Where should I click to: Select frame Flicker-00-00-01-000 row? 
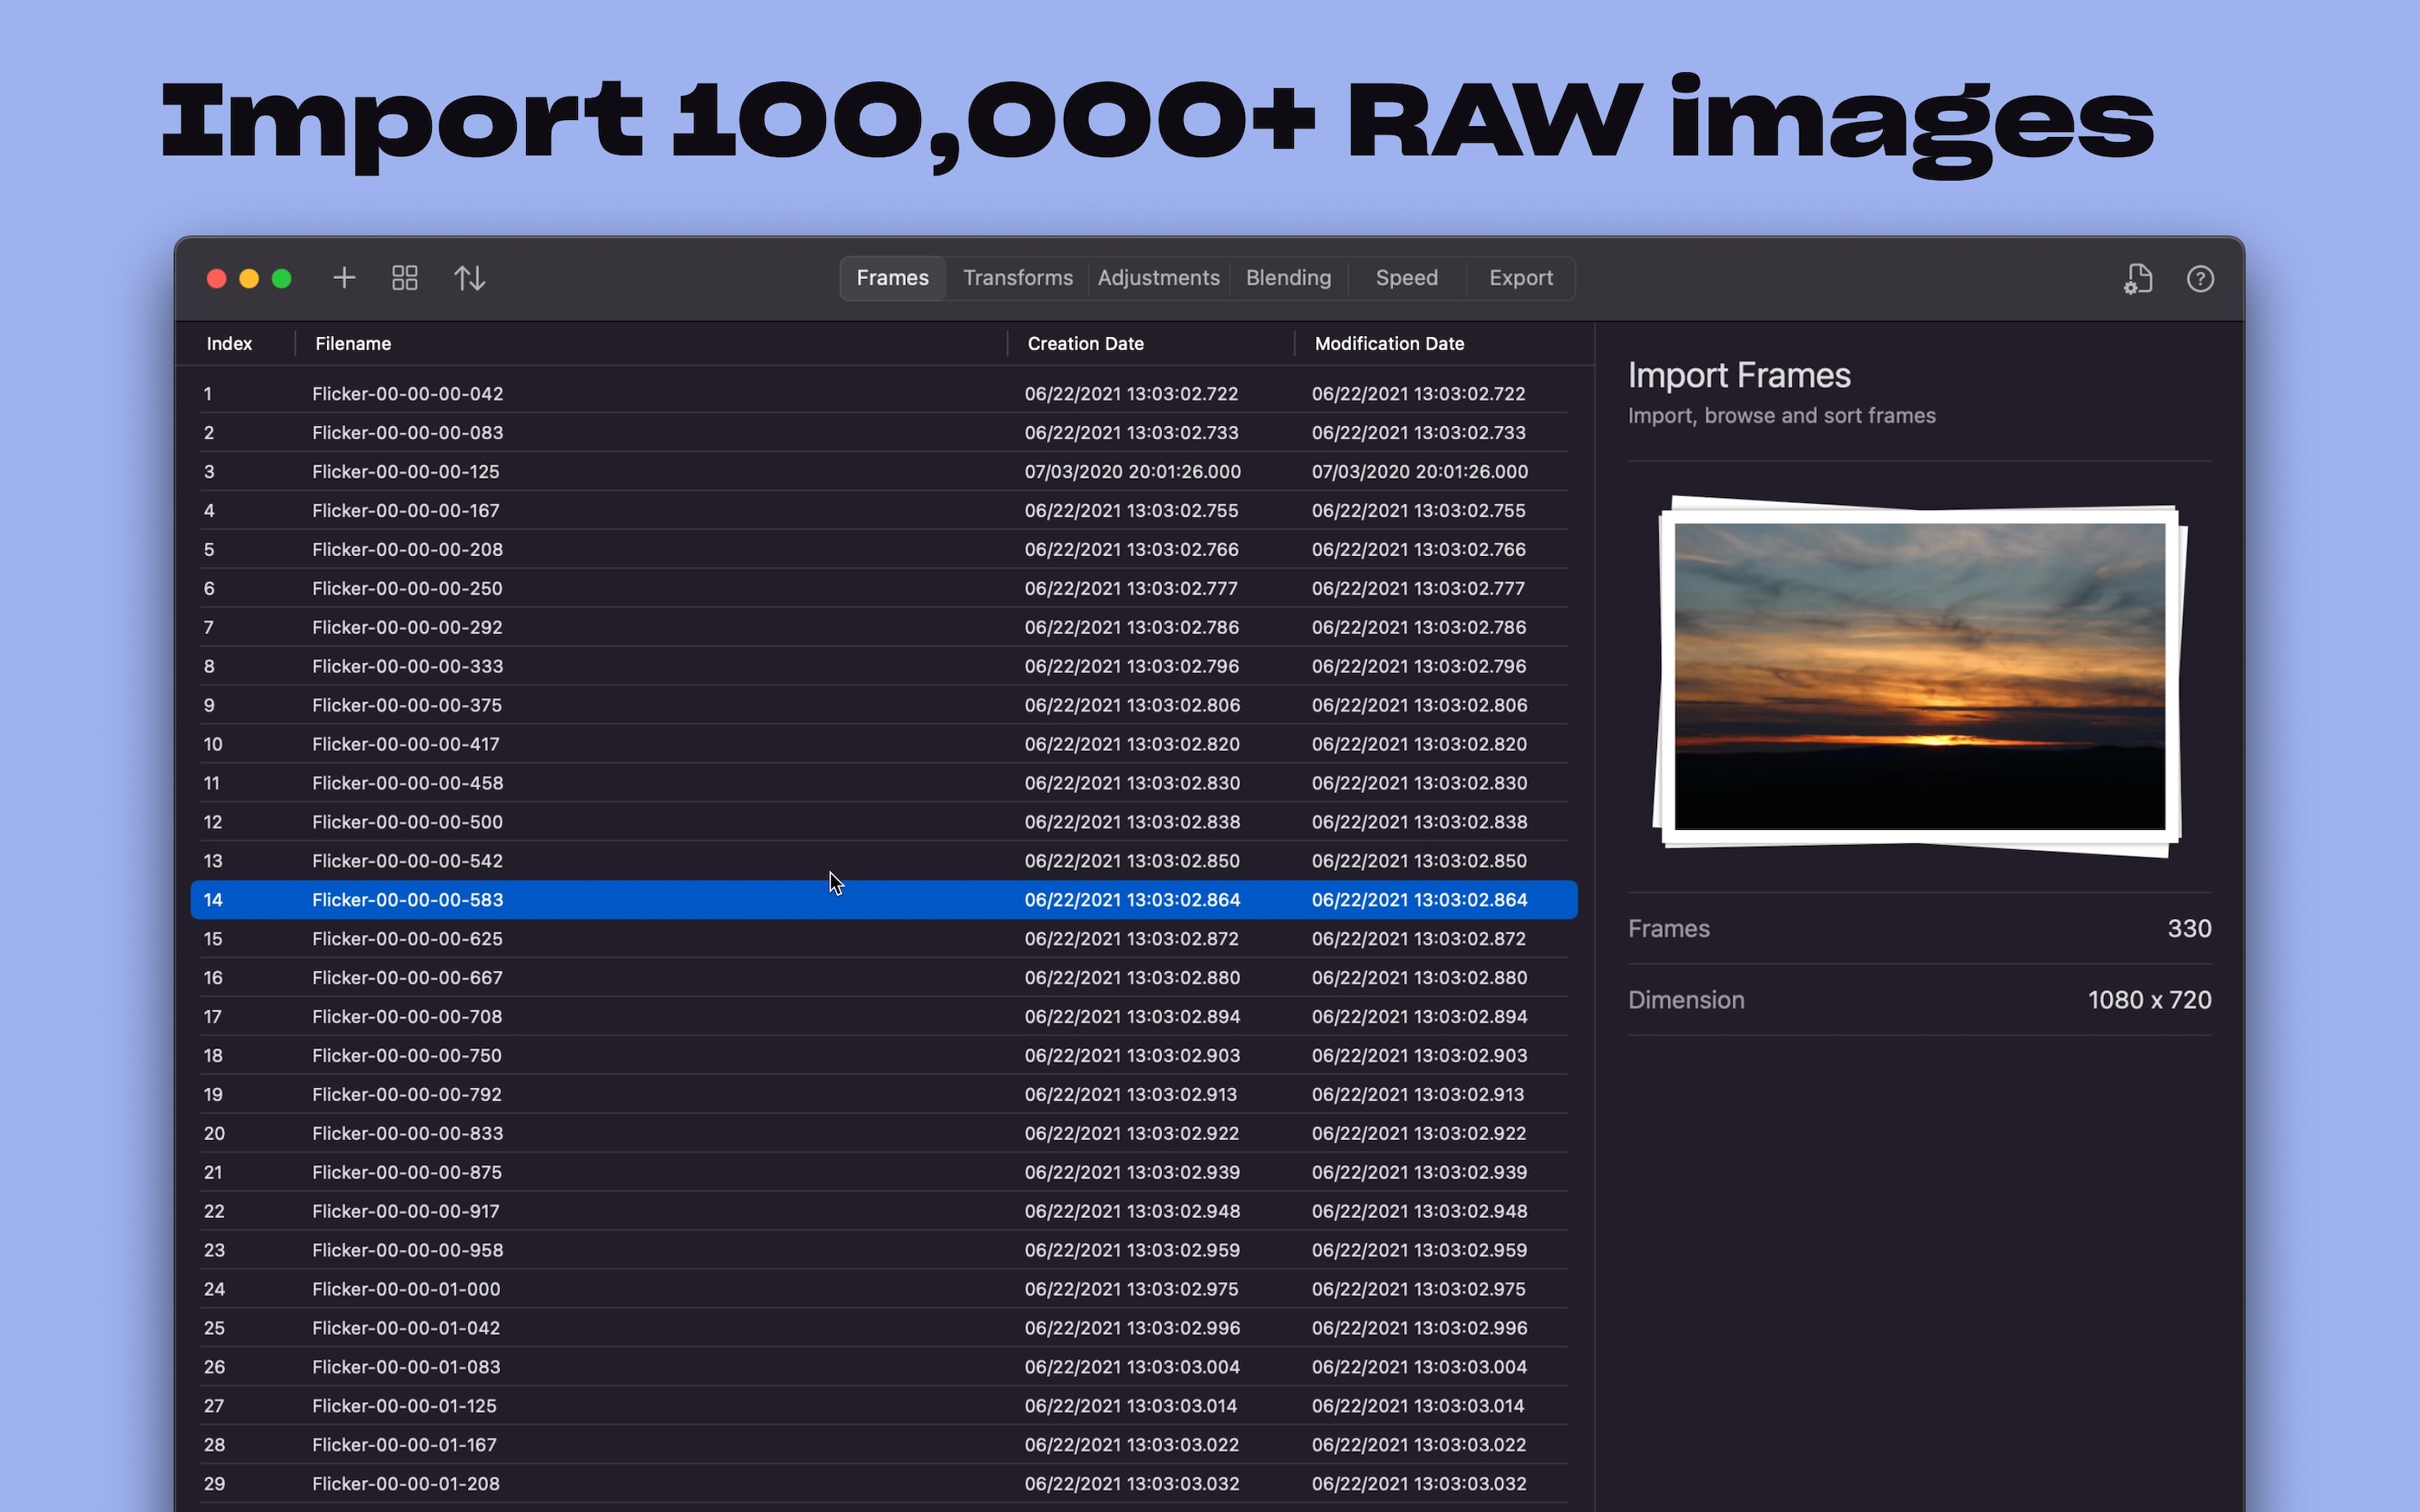point(405,1289)
